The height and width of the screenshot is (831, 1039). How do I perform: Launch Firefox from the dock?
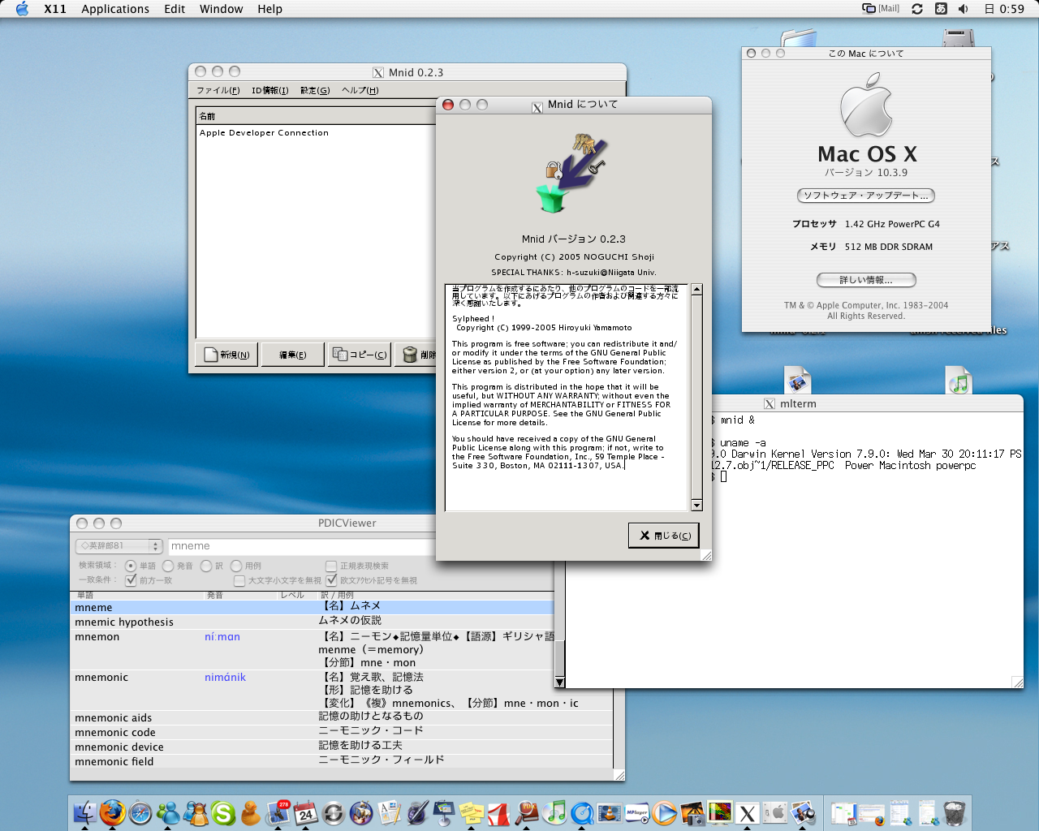point(113,812)
